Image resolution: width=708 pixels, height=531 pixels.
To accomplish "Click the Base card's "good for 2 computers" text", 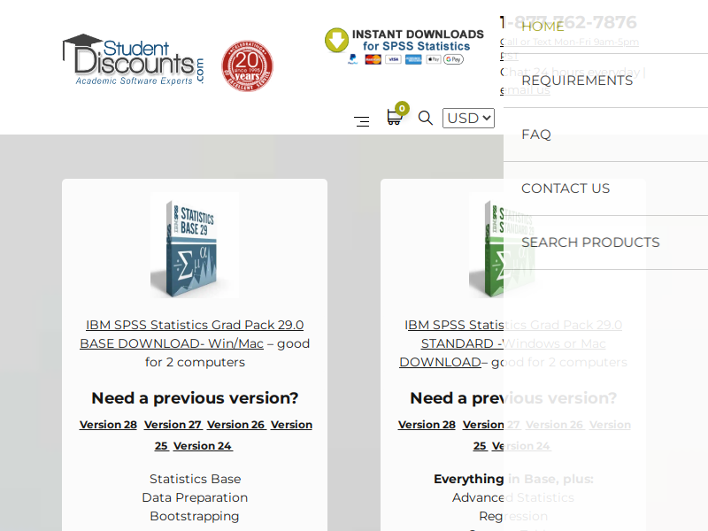I will (x=227, y=352).
